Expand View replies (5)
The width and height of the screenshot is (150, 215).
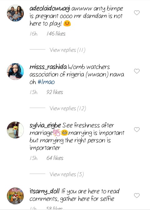[67, 174]
